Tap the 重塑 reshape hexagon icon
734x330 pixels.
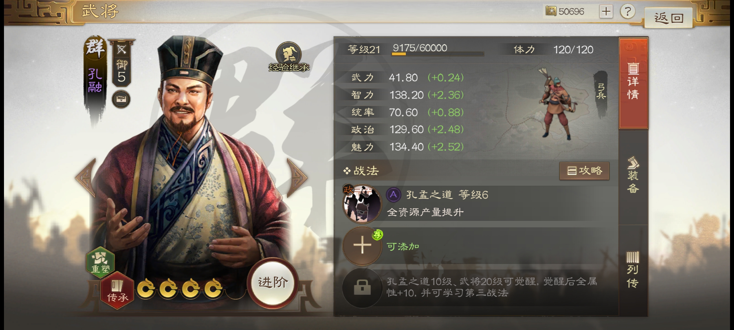coord(101,262)
